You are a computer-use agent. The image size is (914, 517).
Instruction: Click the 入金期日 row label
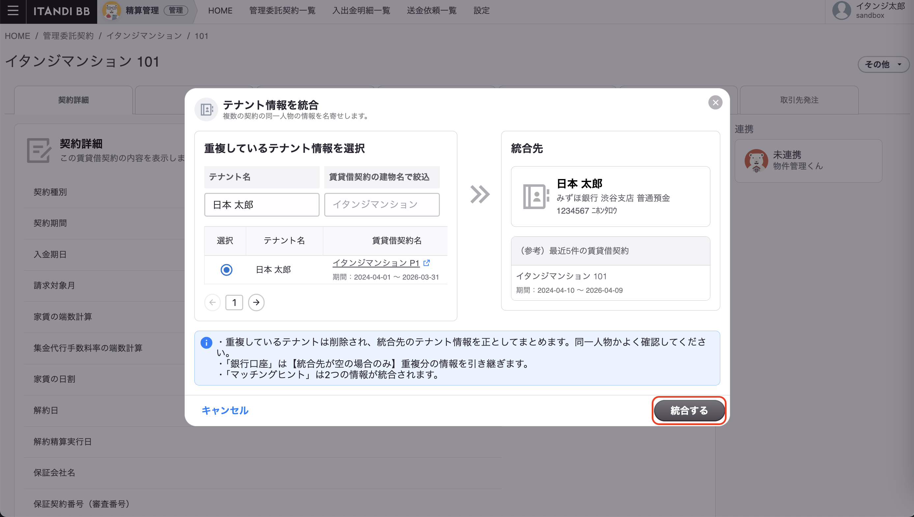(50, 254)
